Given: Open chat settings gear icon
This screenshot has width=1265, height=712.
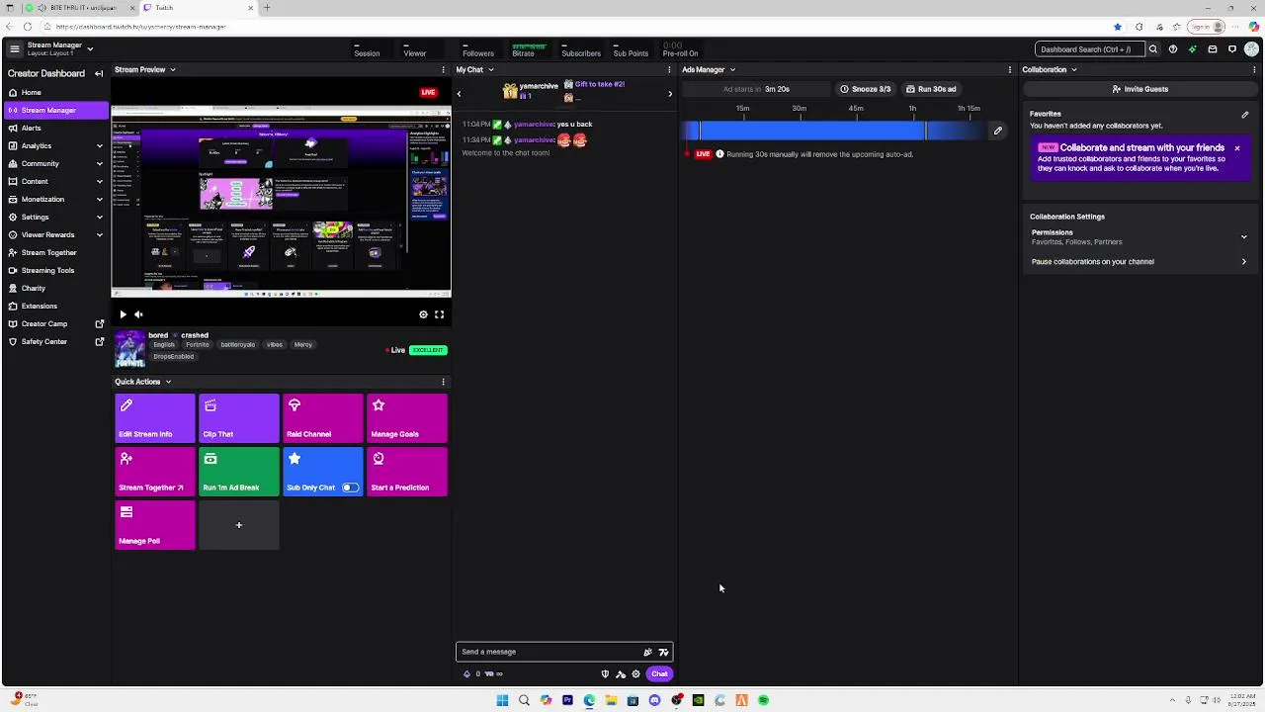Looking at the screenshot, I should 635,674.
